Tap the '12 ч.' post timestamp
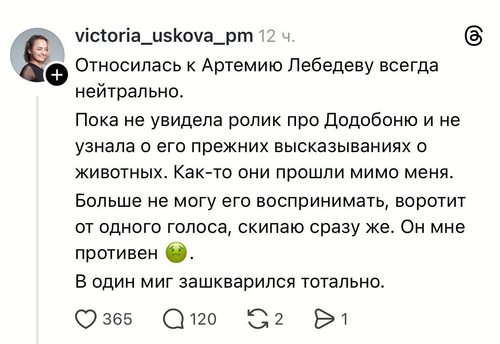 277,38
